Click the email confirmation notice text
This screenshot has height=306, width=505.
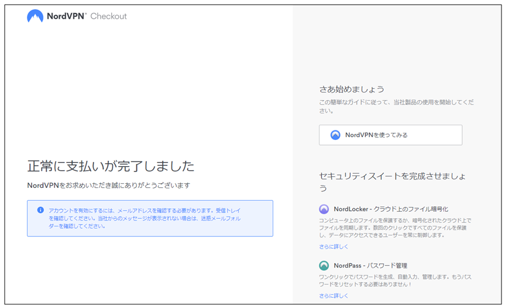tap(145, 218)
